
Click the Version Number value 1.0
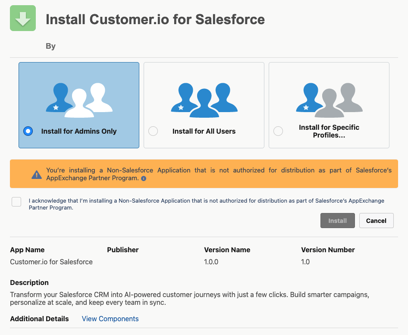305,262
